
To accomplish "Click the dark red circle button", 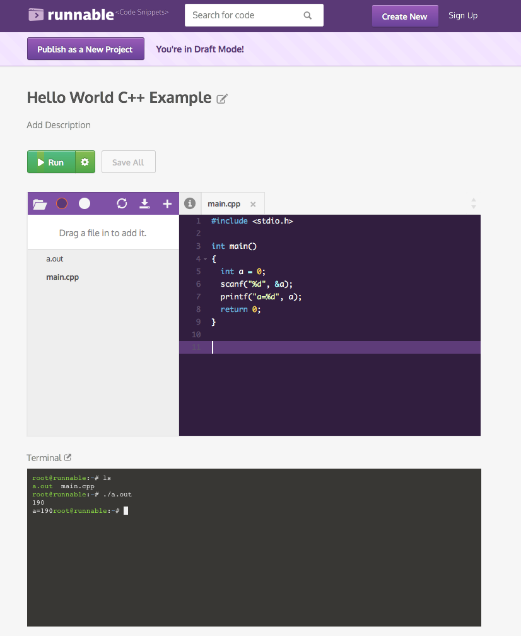I will pyautogui.click(x=62, y=203).
